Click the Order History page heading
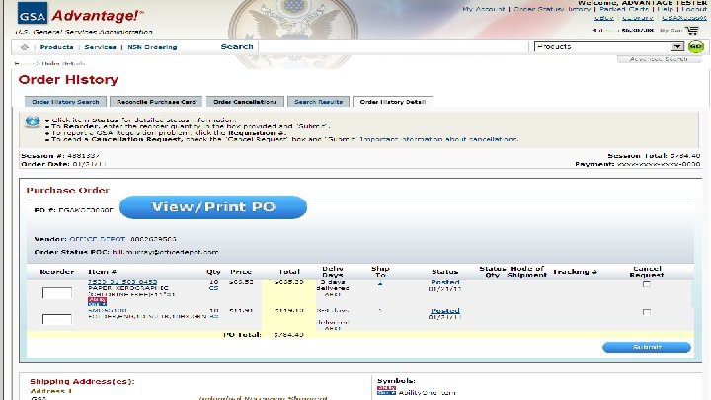This screenshot has height=400, width=711. click(68, 80)
